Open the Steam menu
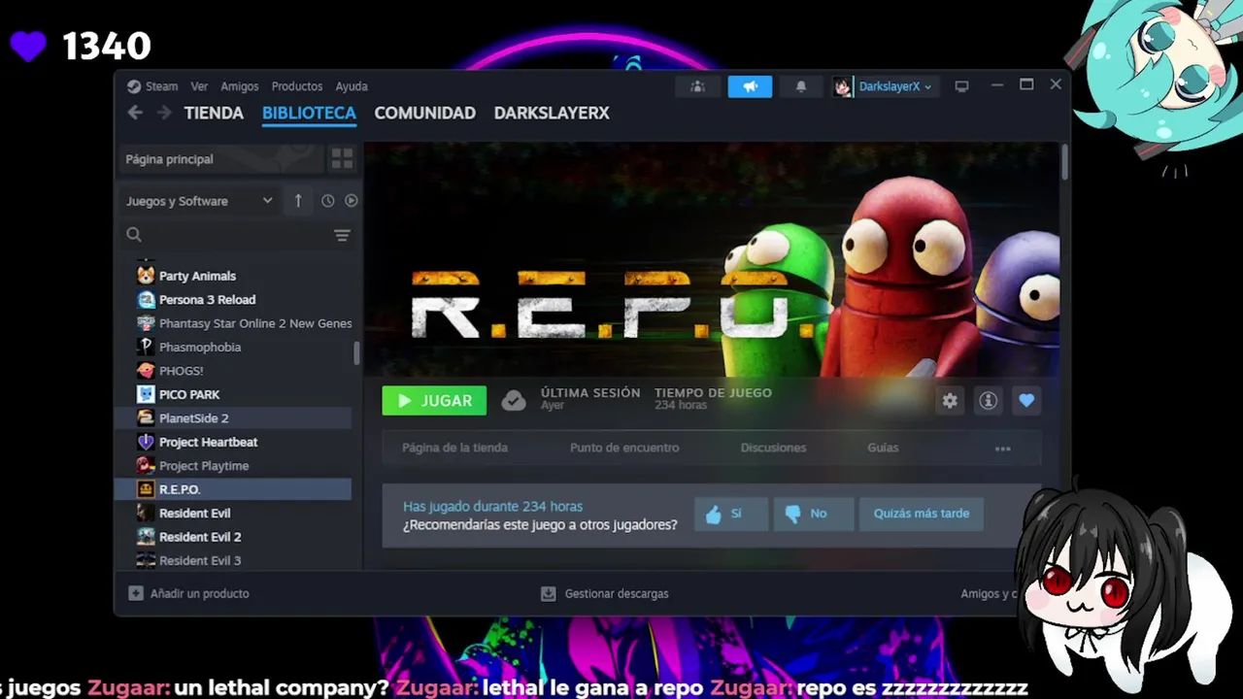Viewport: 1243px width, 699px height. coord(153,86)
